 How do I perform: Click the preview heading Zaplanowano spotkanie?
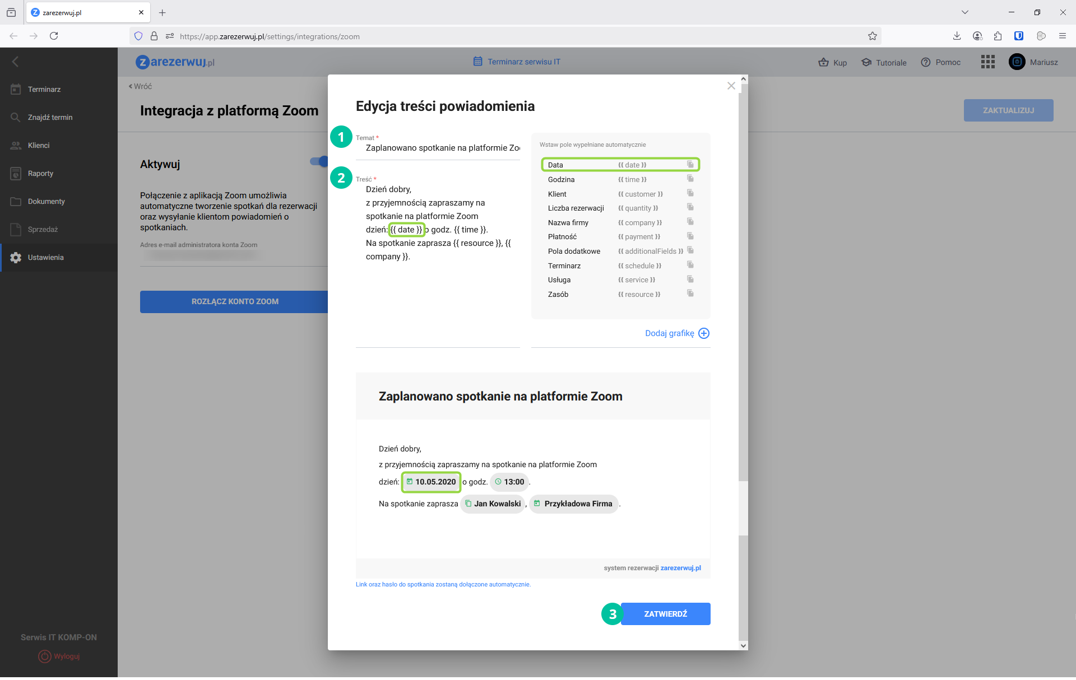pyautogui.click(x=500, y=397)
